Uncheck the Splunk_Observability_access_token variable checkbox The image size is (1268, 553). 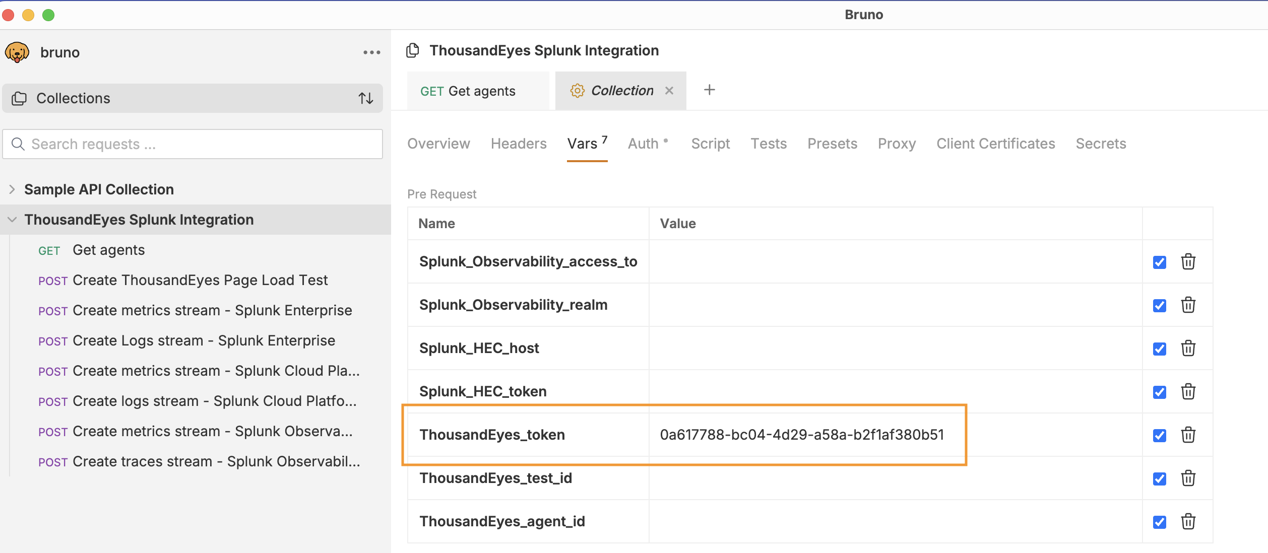(1159, 262)
